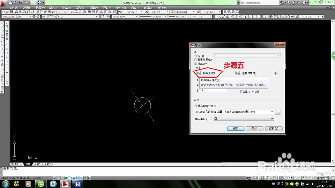
Task: Click the volume speaker tray icon
Action: pyautogui.click(x=313, y=184)
